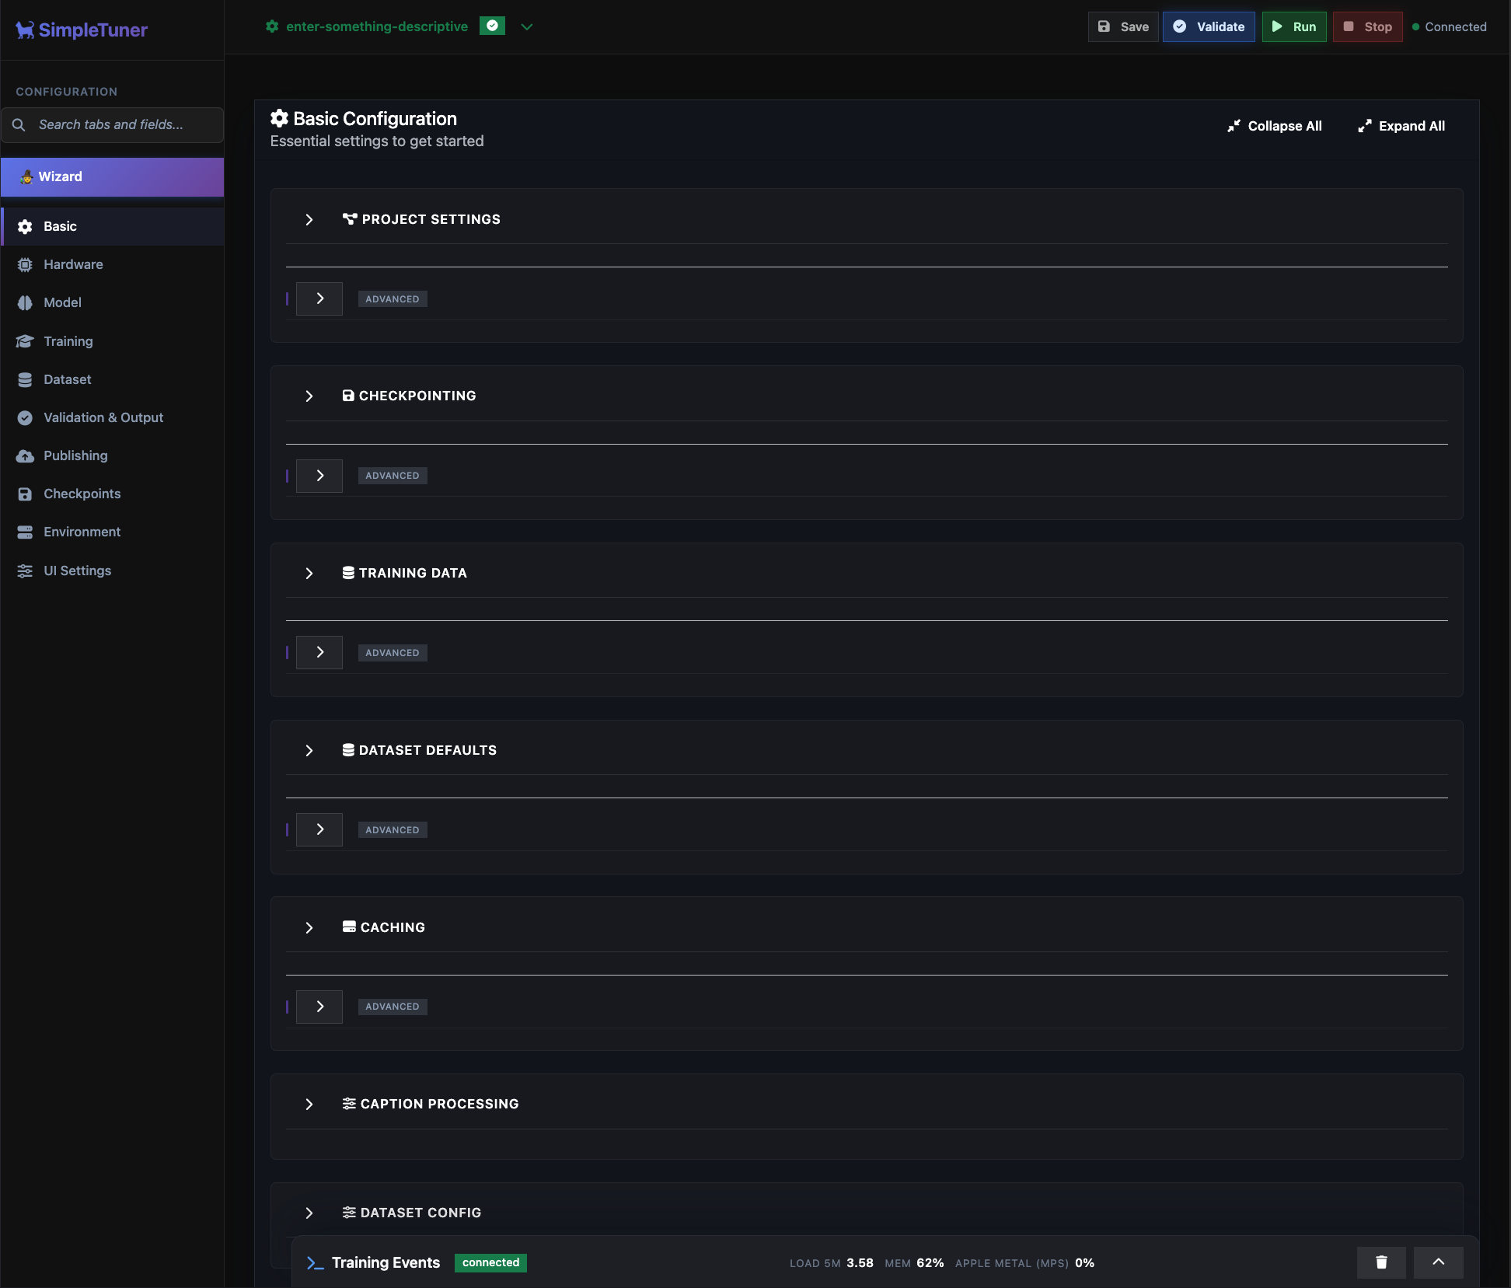This screenshot has height=1288, width=1511.
Task: Expand the Training Events panel upward
Action: [1438, 1262]
